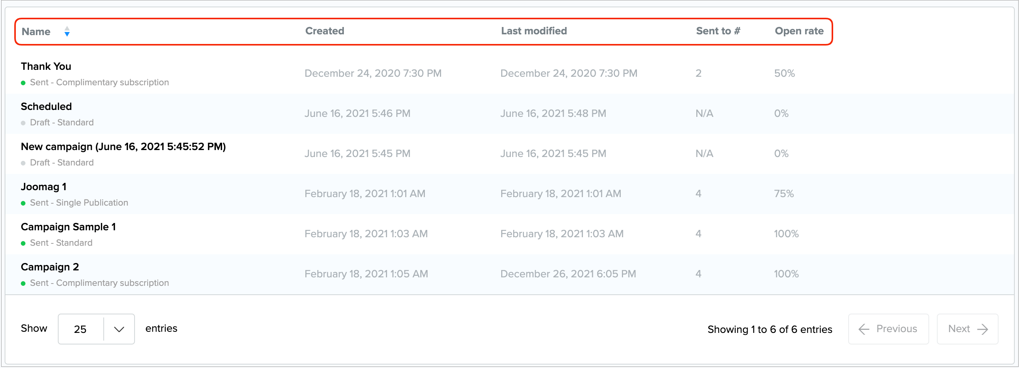The height and width of the screenshot is (368, 1019).
Task: Open the Campaign Sample 1 entry
Action: coord(68,227)
